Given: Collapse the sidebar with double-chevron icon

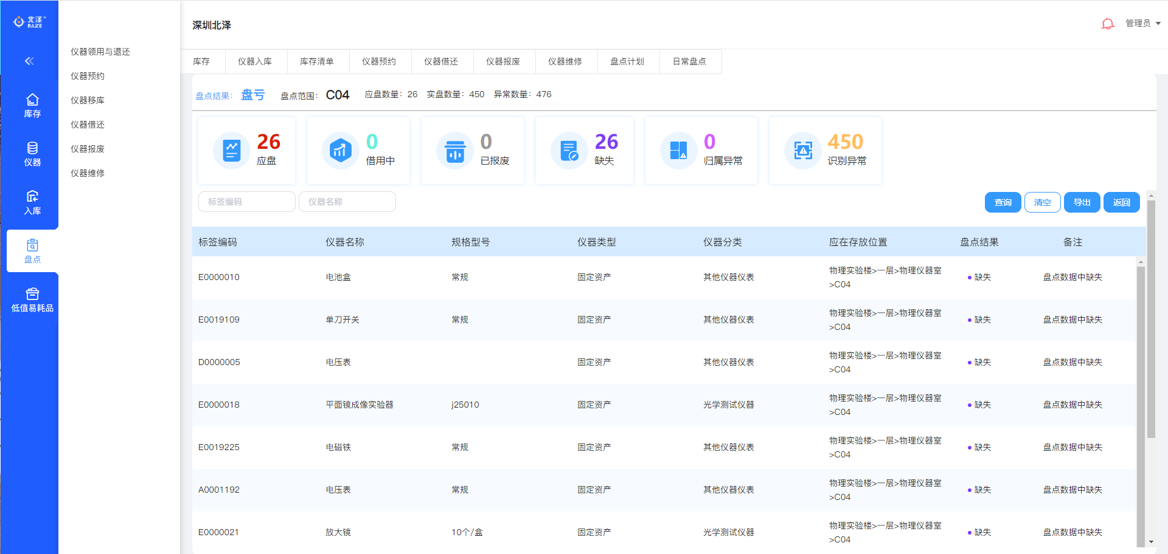Looking at the screenshot, I should point(29,61).
